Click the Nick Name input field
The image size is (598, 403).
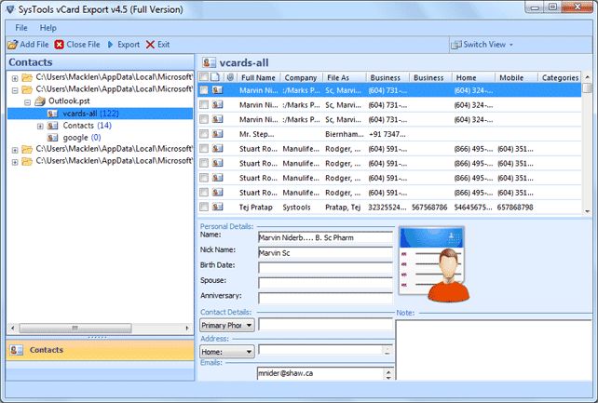tap(324, 251)
